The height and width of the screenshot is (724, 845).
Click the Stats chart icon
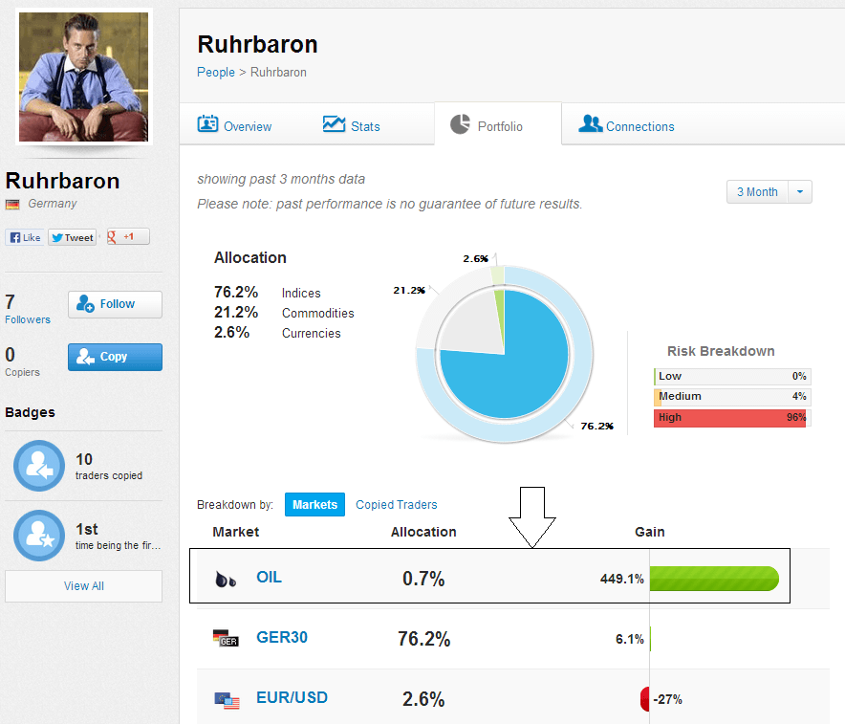coord(333,123)
